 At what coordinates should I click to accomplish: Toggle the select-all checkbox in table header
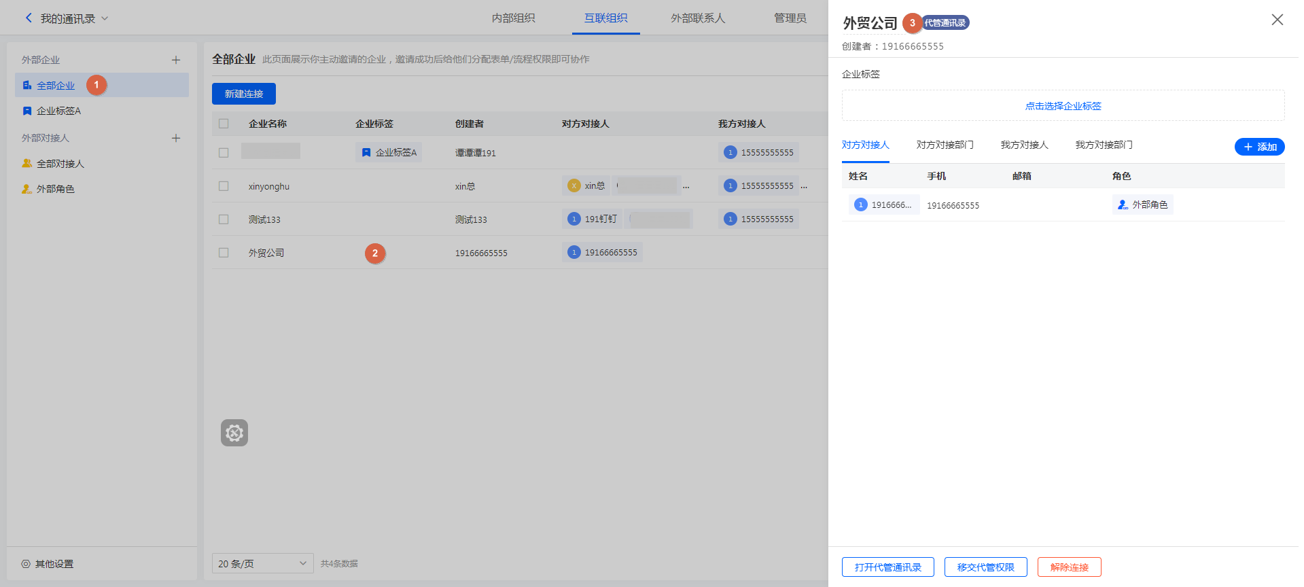[x=224, y=124]
